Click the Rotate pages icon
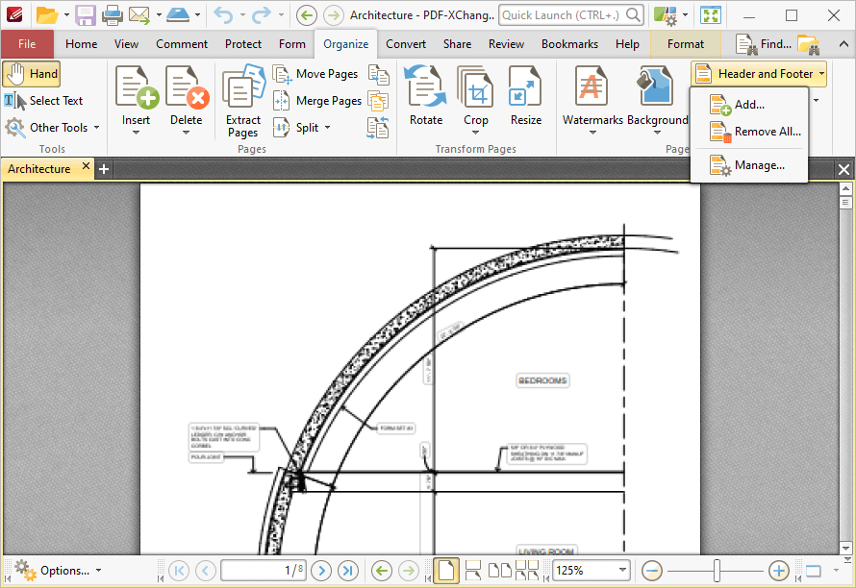The image size is (856, 588). 426,87
